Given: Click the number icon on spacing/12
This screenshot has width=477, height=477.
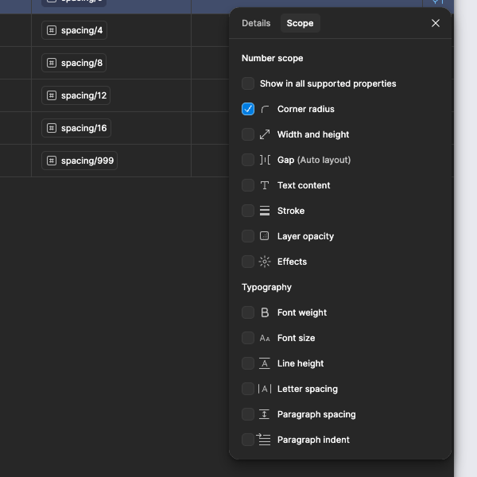Looking at the screenshot, I should tap(52, 95).
